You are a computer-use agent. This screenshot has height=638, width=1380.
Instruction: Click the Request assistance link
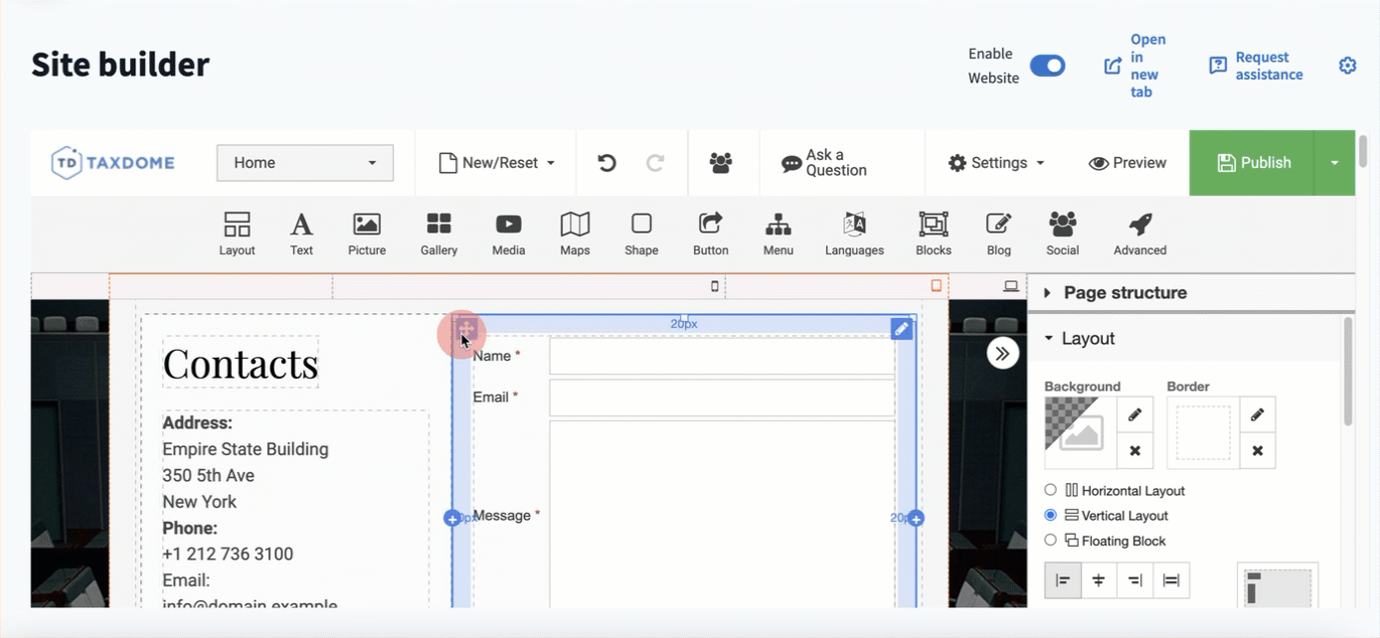pyautogui.click(x=1256, y=66)
